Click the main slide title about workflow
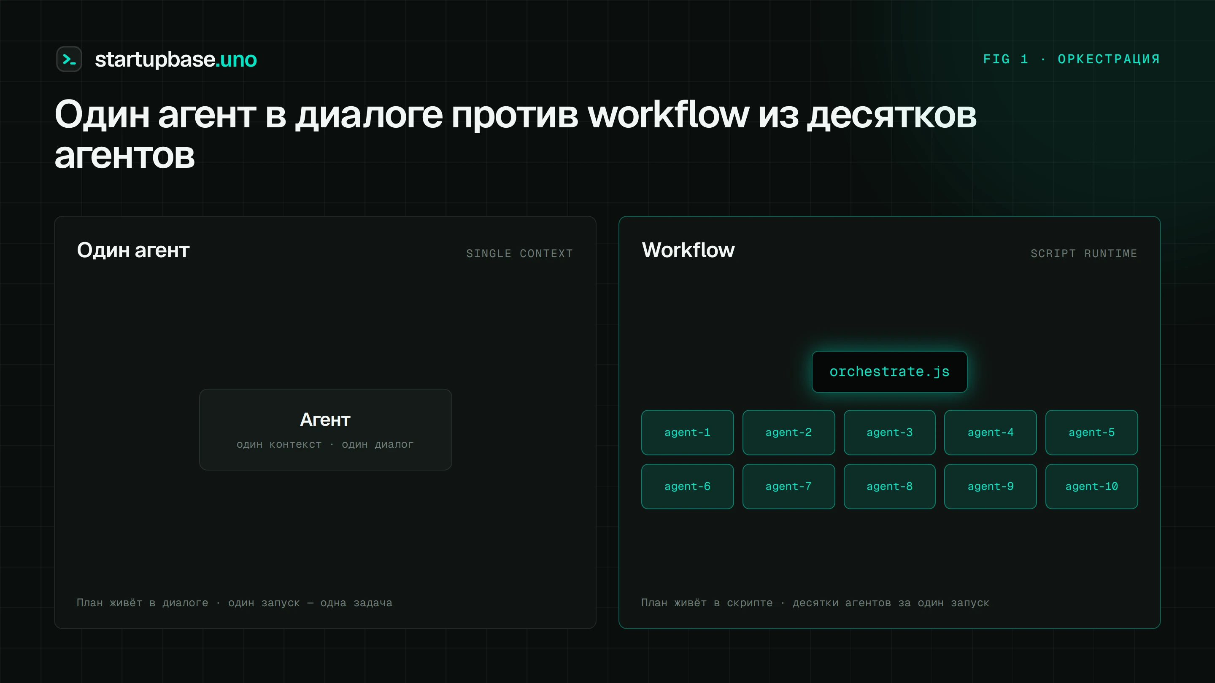1215x683 pixels. pos(515,134)
